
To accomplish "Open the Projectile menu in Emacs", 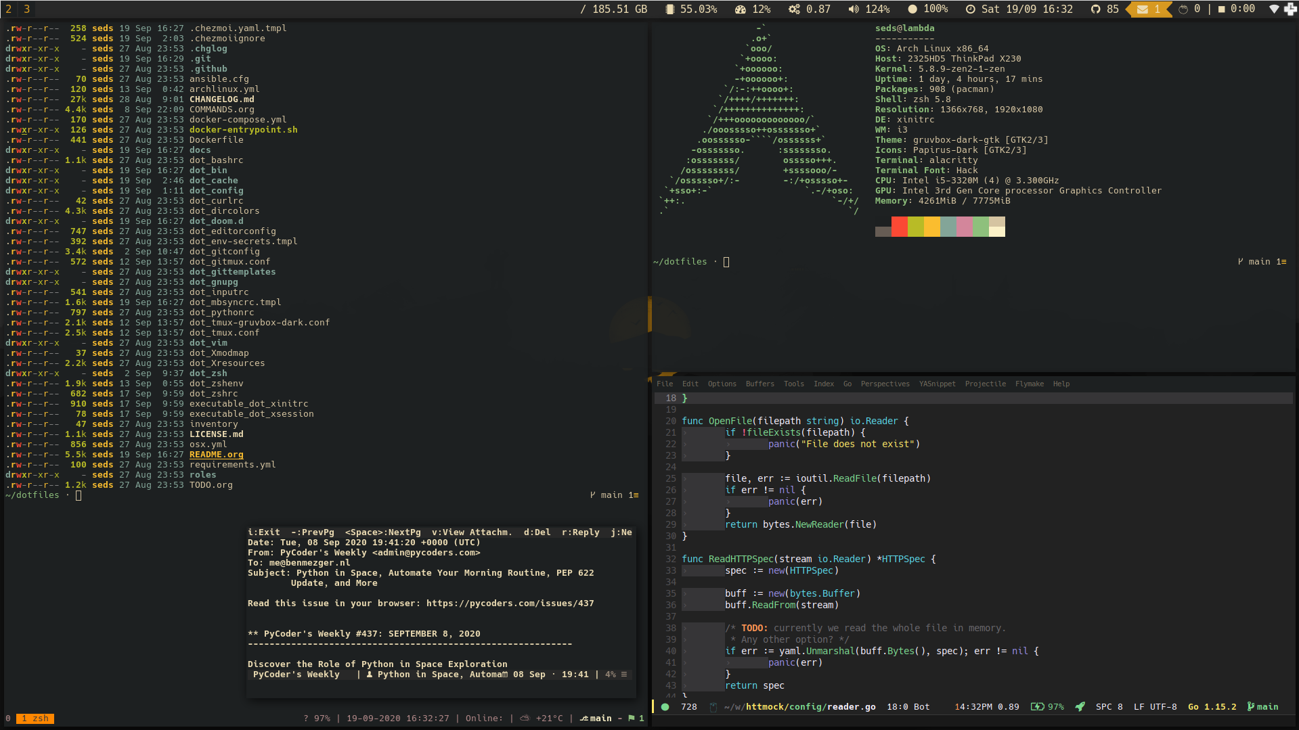I will pos(985,384).
